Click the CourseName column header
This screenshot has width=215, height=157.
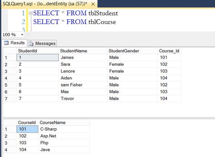52,122
